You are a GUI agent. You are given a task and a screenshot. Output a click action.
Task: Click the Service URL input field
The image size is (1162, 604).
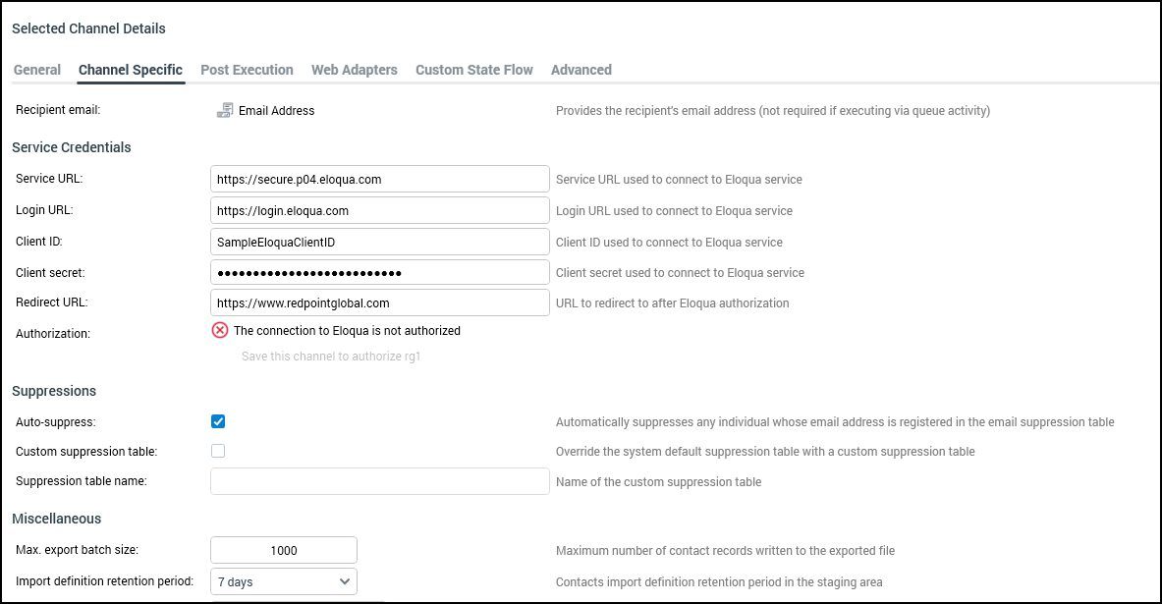coord(379,180)
